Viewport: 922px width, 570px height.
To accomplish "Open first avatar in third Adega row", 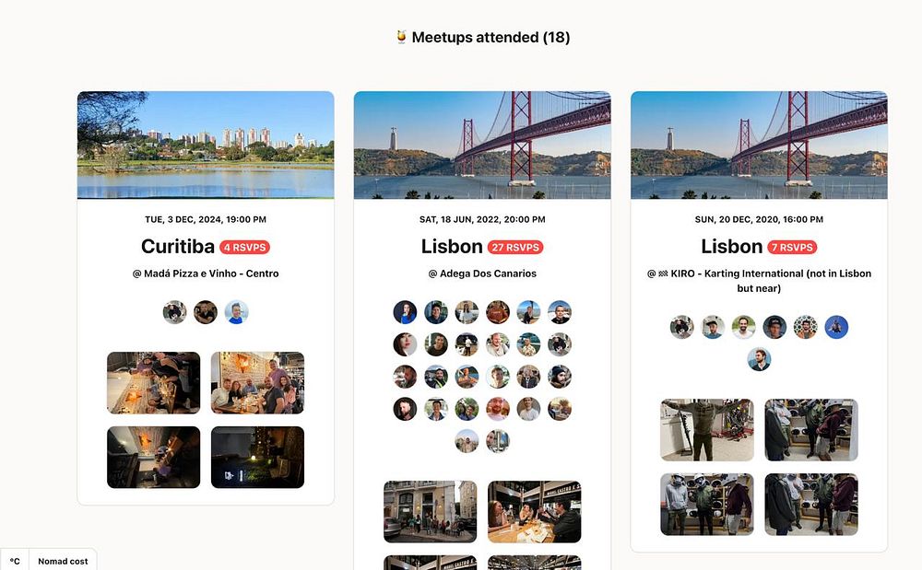I will pyautogui.click(x=405, y=377).
